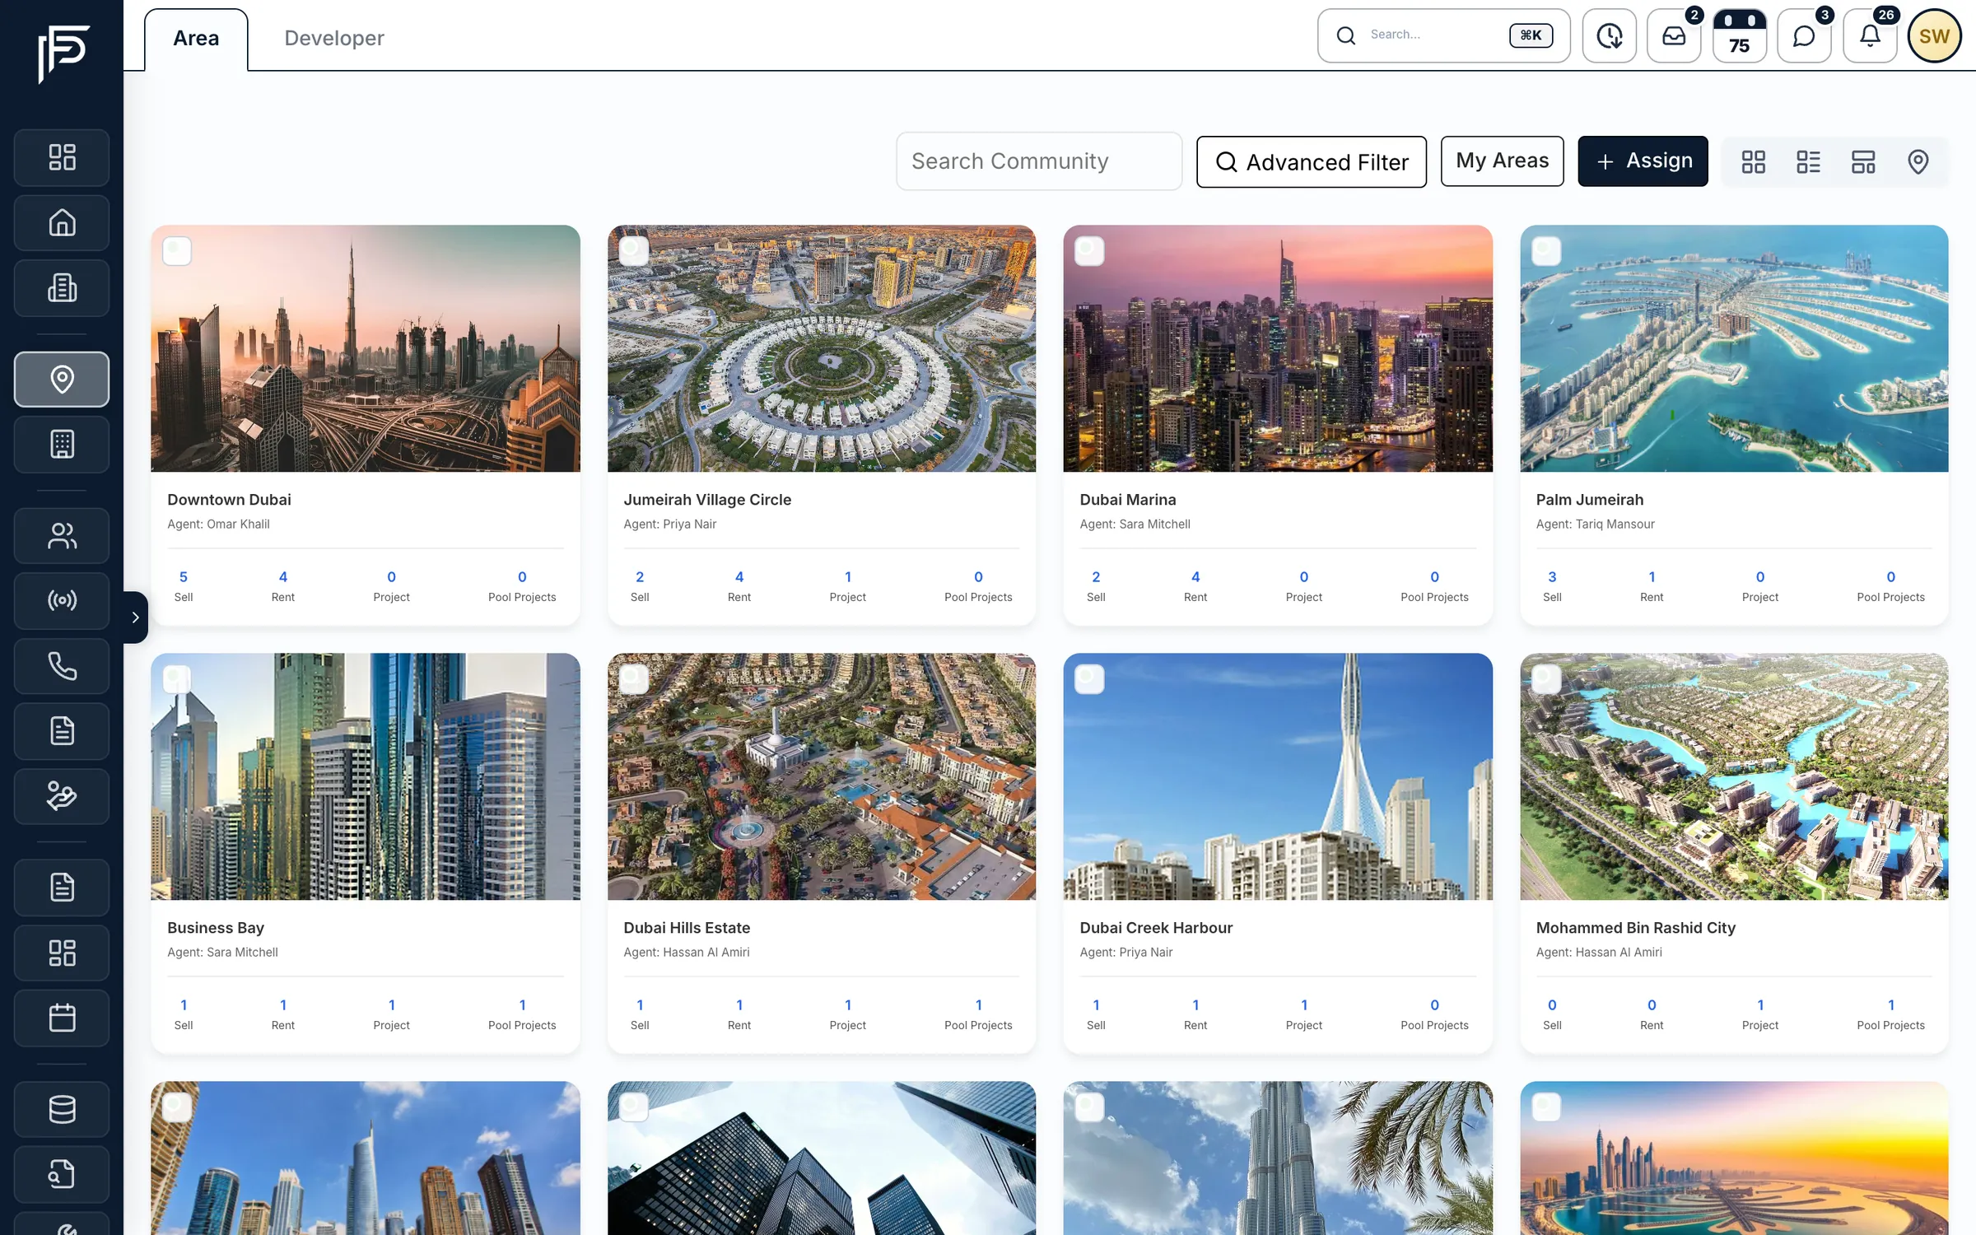
Task: Open the home icon in sidebar
Action: coord(62,222)
